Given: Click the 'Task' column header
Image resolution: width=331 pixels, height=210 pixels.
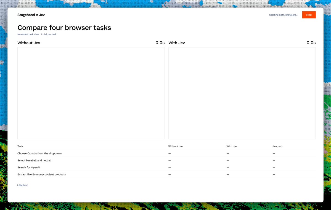Looking at the screenshot, I should [x=20, y=146].
